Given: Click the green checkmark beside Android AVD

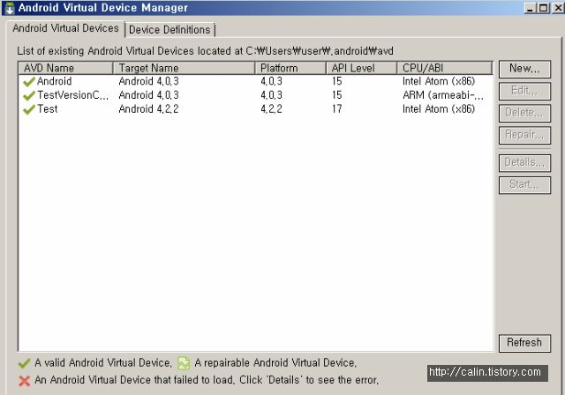Looking at the screenshot, I should (x=29, y=82).
